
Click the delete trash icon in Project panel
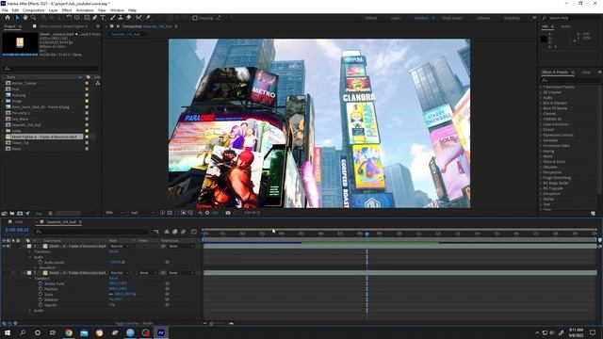tap(50, 214)
